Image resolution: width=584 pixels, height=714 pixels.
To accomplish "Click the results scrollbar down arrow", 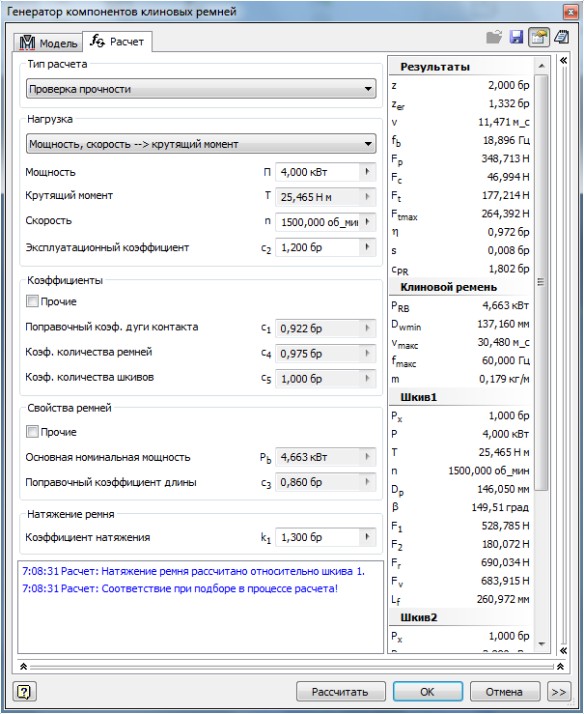I will pyautogui.click(x=542, y=643).
